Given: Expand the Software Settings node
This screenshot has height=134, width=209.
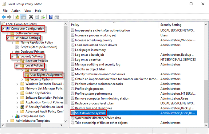Looking at the screenshot, I should [8, 33].
